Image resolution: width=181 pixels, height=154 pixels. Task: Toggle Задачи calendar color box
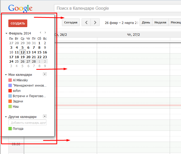click(x=10, y=101)
